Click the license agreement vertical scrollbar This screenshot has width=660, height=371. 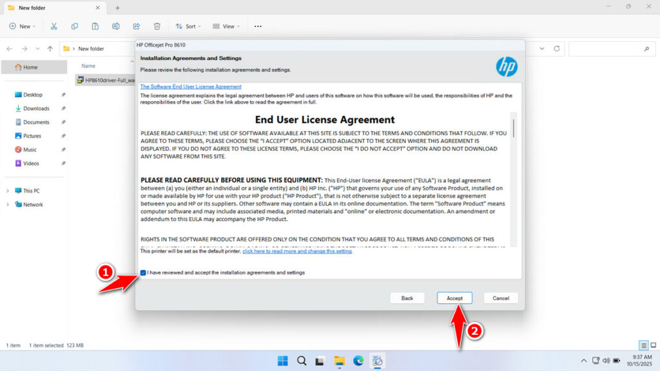coord(513,129)
